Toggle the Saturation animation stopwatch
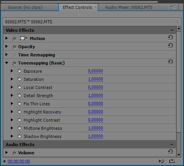This screenshot has width=184, height=166. click(x=19, y=79)
